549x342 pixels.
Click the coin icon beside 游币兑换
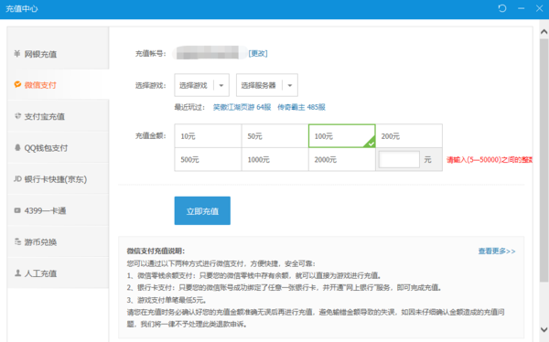18,241
